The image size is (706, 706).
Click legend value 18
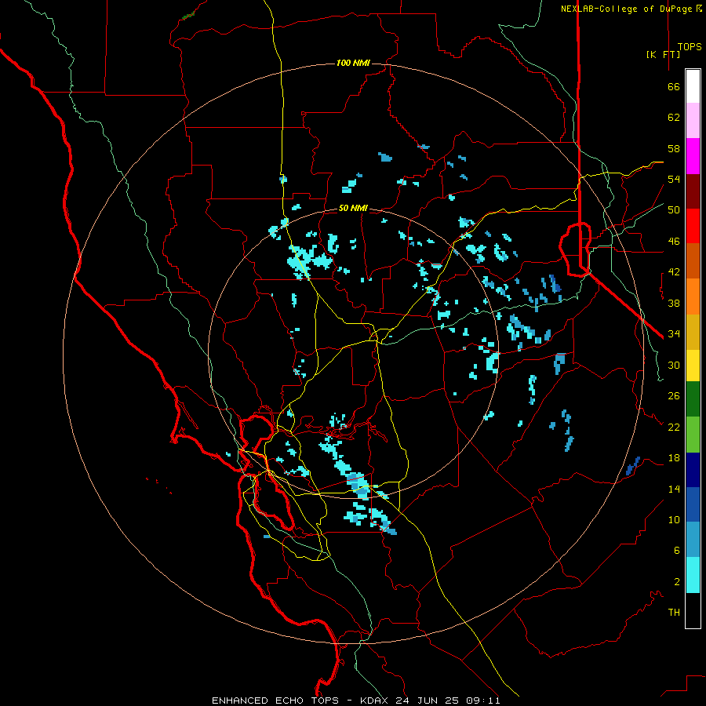click(x=674, y=458)
